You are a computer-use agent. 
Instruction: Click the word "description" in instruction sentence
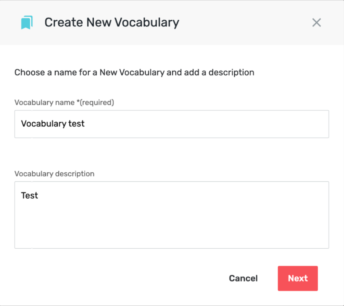tap(232, 73)
